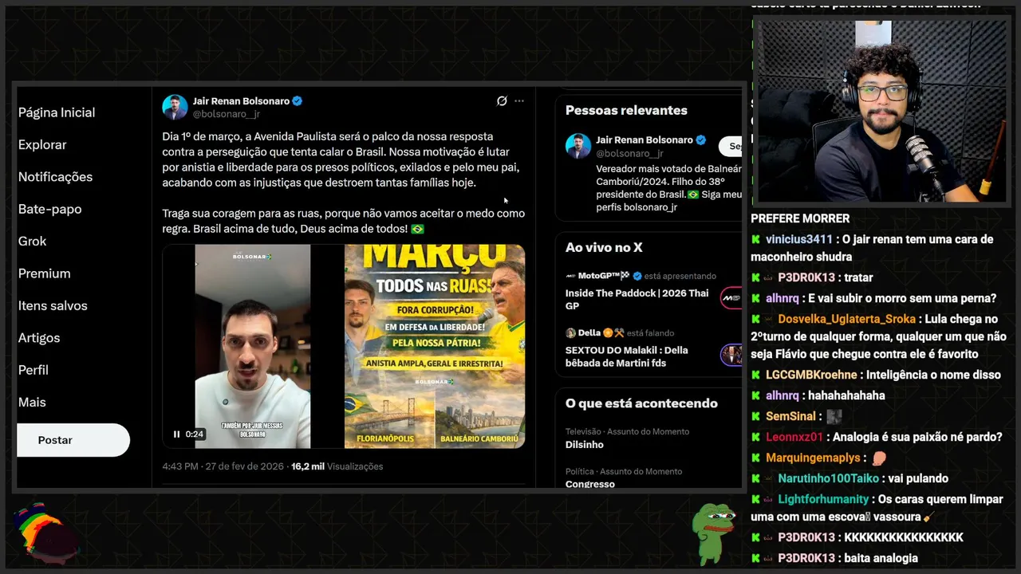Image resolution: width=1021 pixels, height=574 pixels.
Task: Open Artigos in sidebar
Action: pyautogui.click(x=39, y=338)
